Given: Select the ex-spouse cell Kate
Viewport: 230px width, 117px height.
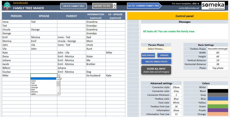Looking at the screenshot, I should 115,76.
